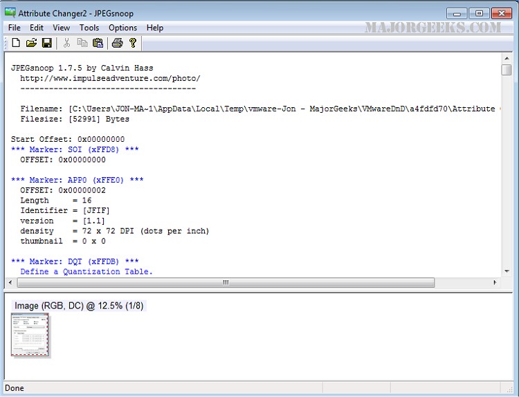Click the 'thumbnail = 0 x 0' line
The width and height of the screenshot is (519, 397).
(63, 241)
